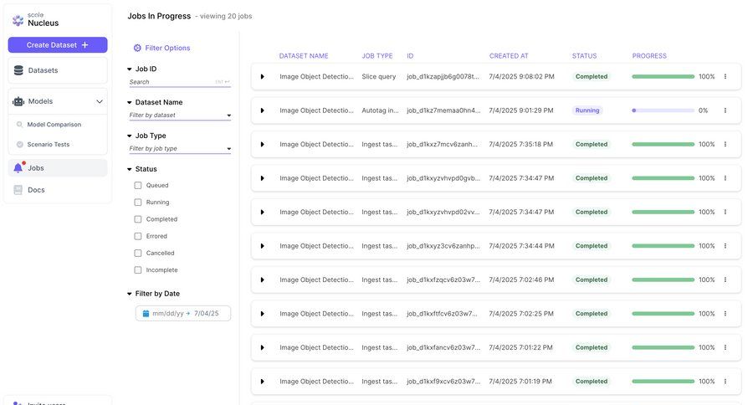Screen dimensions: 753x405
Task: Open the Filter by dataset dropdown
Action: (180, 115)
